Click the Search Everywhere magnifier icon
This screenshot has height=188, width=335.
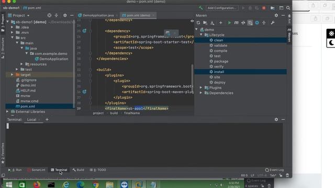[x=288, y=8]
